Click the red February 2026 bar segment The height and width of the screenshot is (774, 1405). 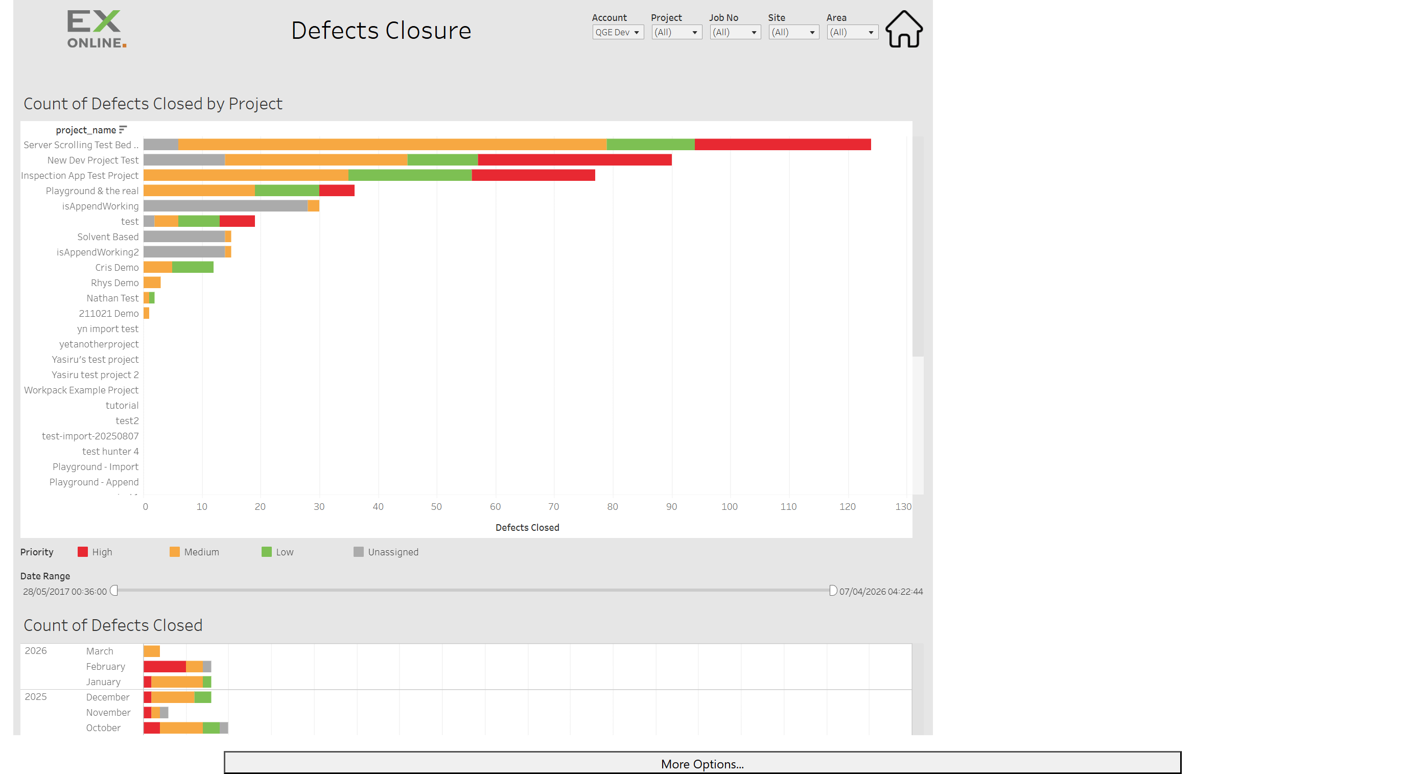click(165, 666)
